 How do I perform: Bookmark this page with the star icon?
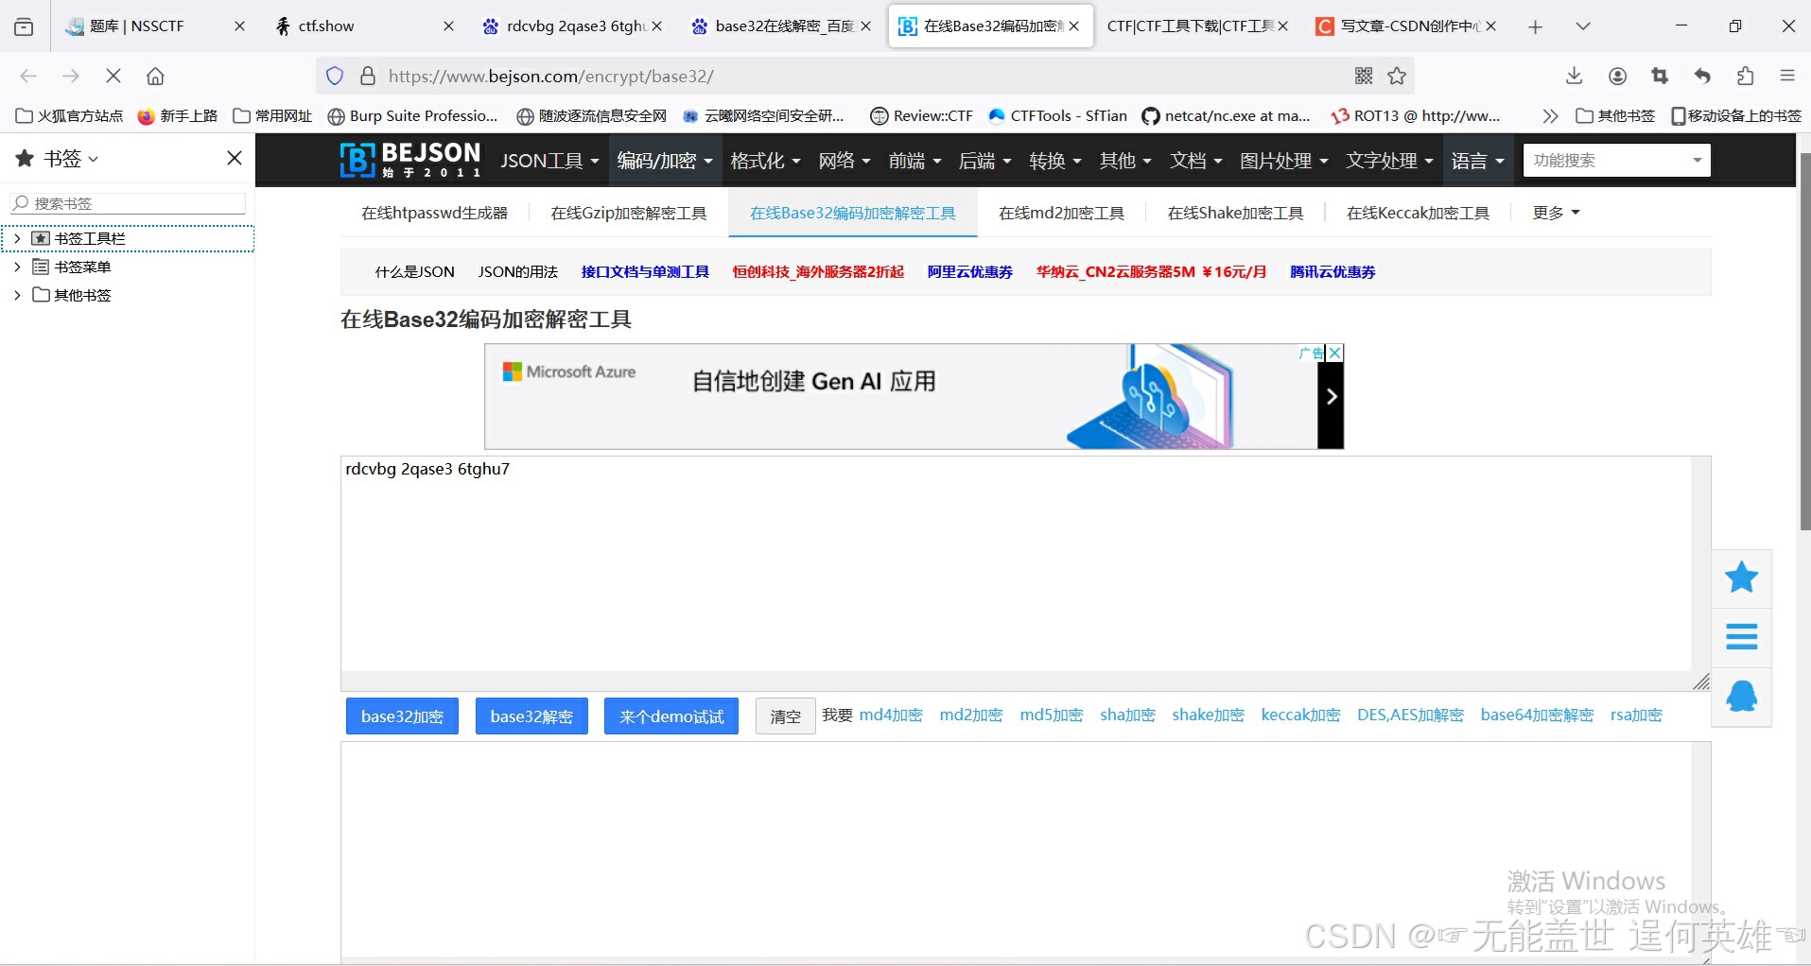(1398, 76)
